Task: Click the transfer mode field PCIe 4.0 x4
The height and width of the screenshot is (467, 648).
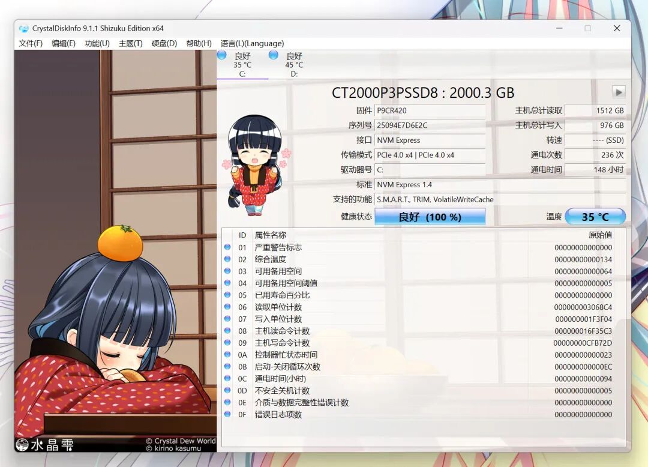Action: pyautogui.click(x=430, y=155)
